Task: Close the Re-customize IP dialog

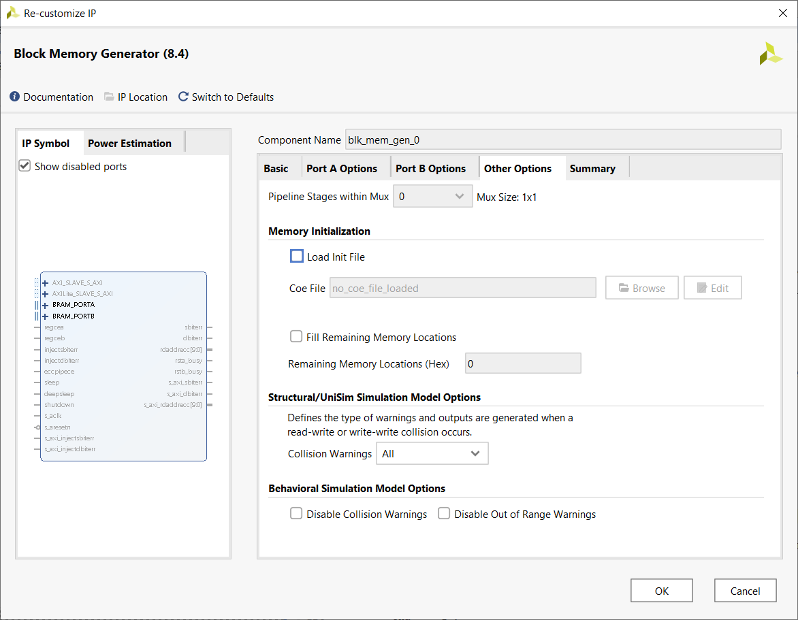Action: (x=783, y=13)
